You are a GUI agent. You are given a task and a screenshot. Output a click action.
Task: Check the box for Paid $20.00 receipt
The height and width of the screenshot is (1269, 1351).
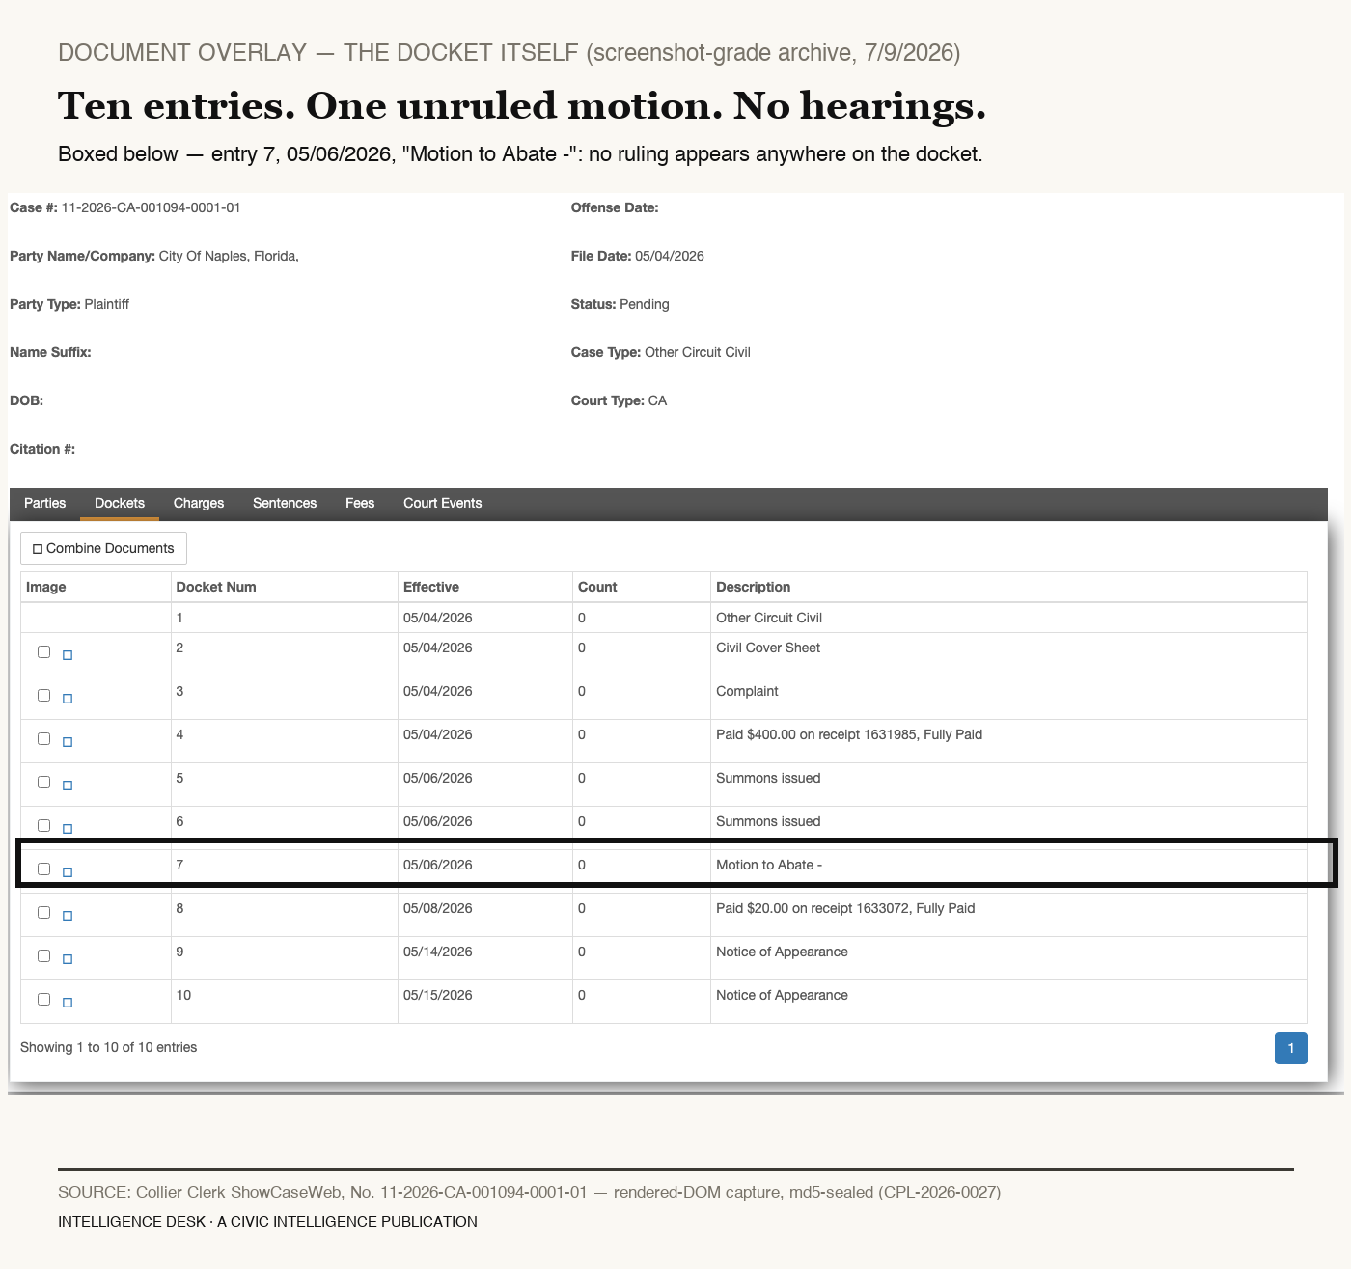43,912
